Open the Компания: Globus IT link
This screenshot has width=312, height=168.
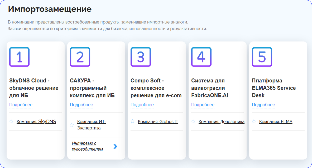[x=158, y=122]
